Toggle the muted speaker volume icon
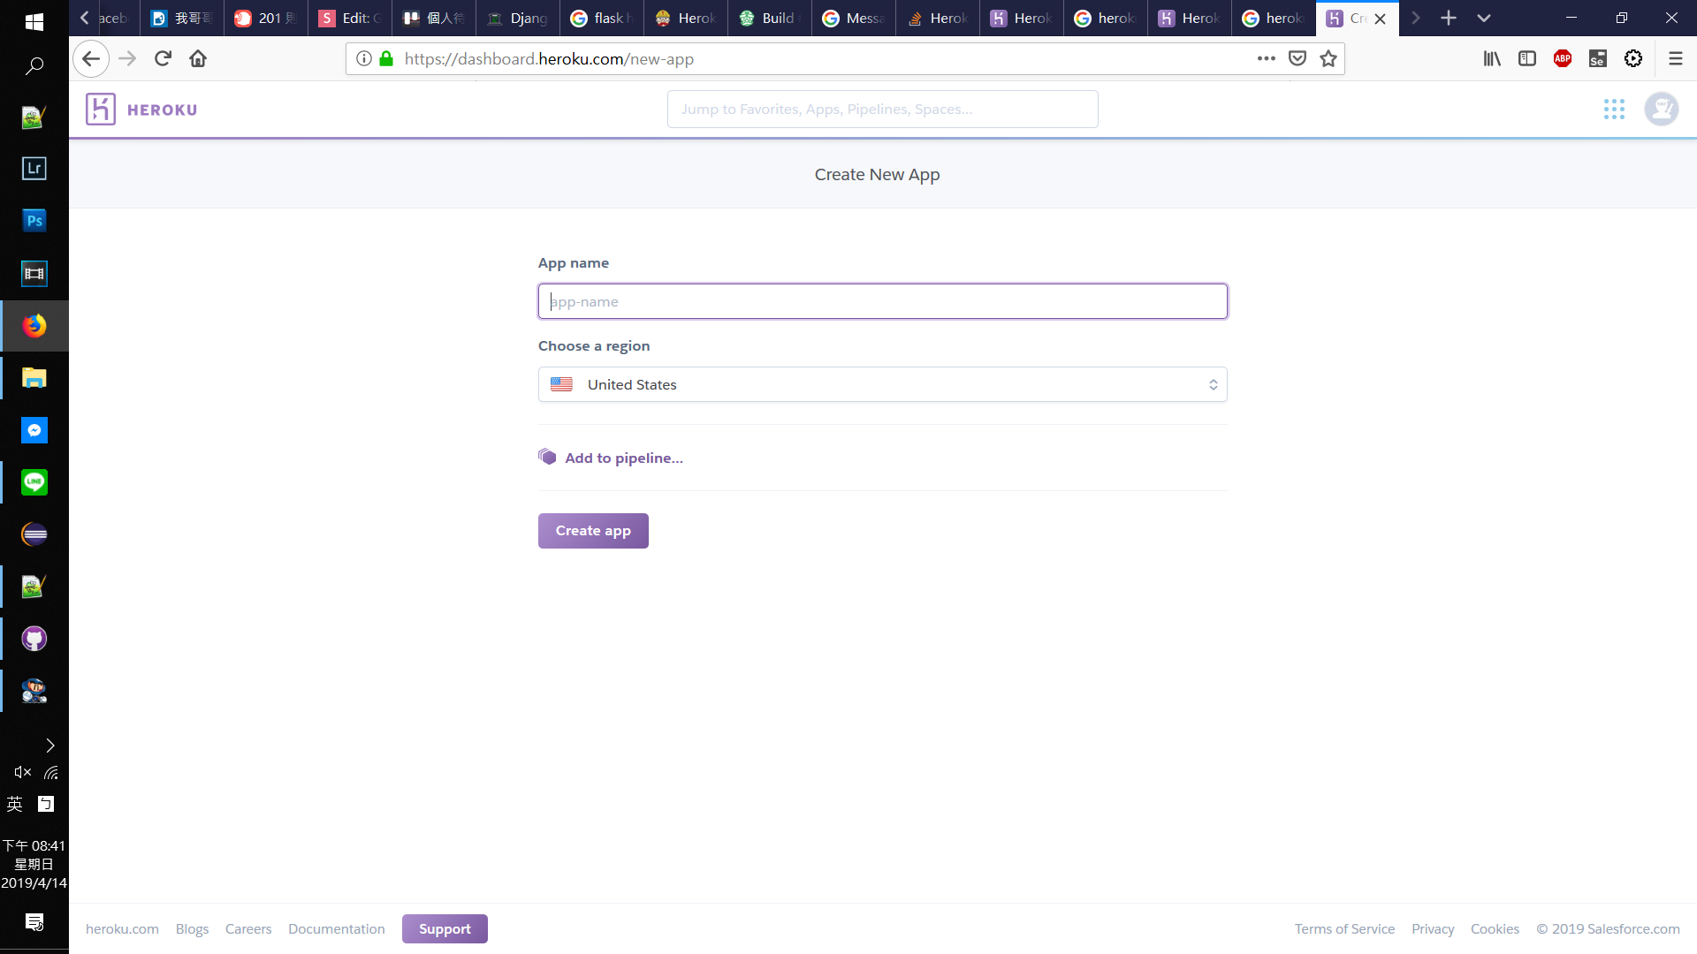This screenshot has width=1697, height=954. [23, 773]
